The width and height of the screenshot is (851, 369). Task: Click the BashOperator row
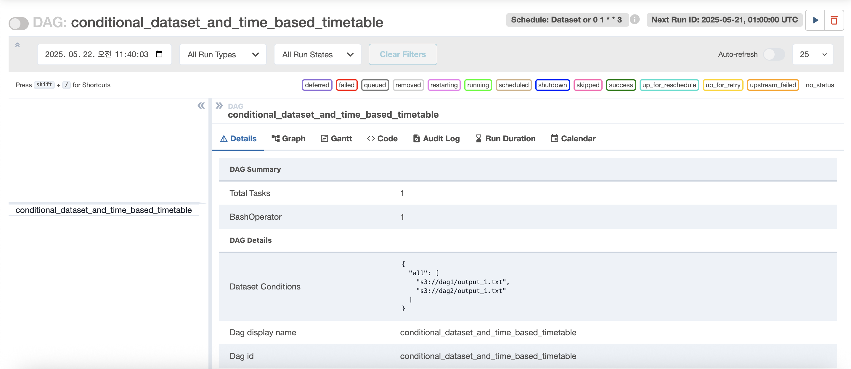[528, 217]
